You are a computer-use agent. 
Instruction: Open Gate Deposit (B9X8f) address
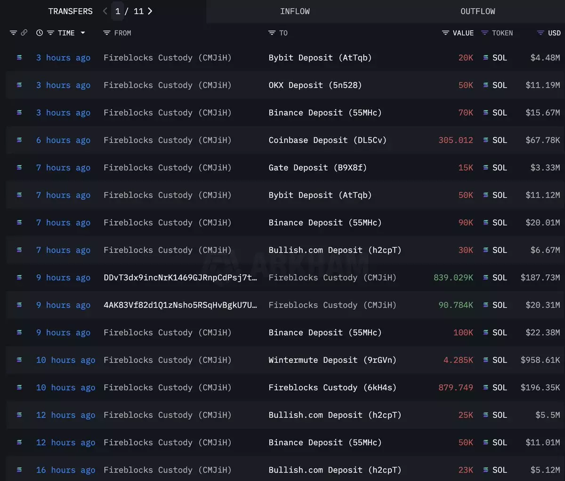tap(317, 167)
